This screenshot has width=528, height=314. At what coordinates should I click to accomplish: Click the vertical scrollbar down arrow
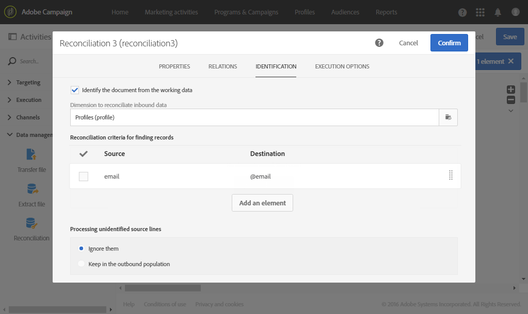coord(523,278)
